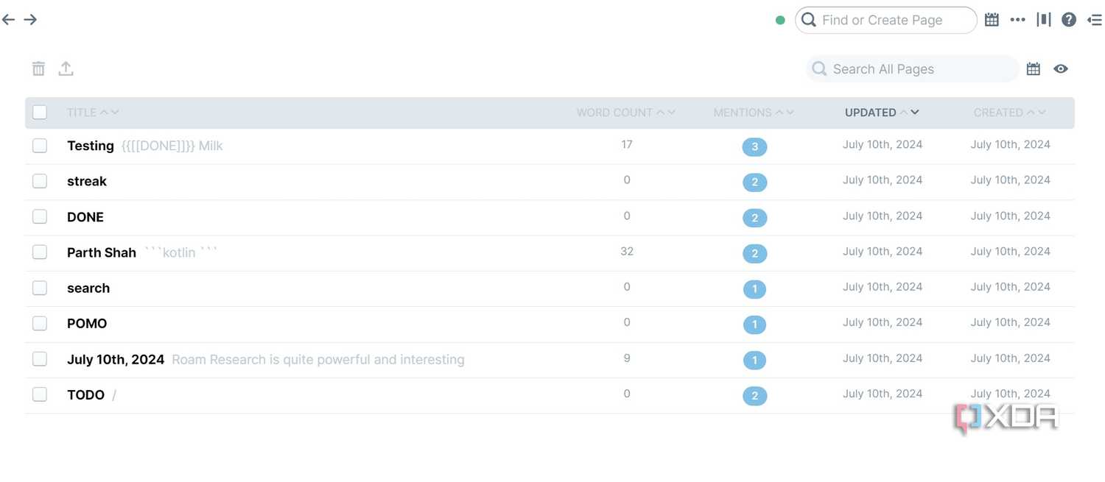Open the Parth Shah page

tap(102, 252)
